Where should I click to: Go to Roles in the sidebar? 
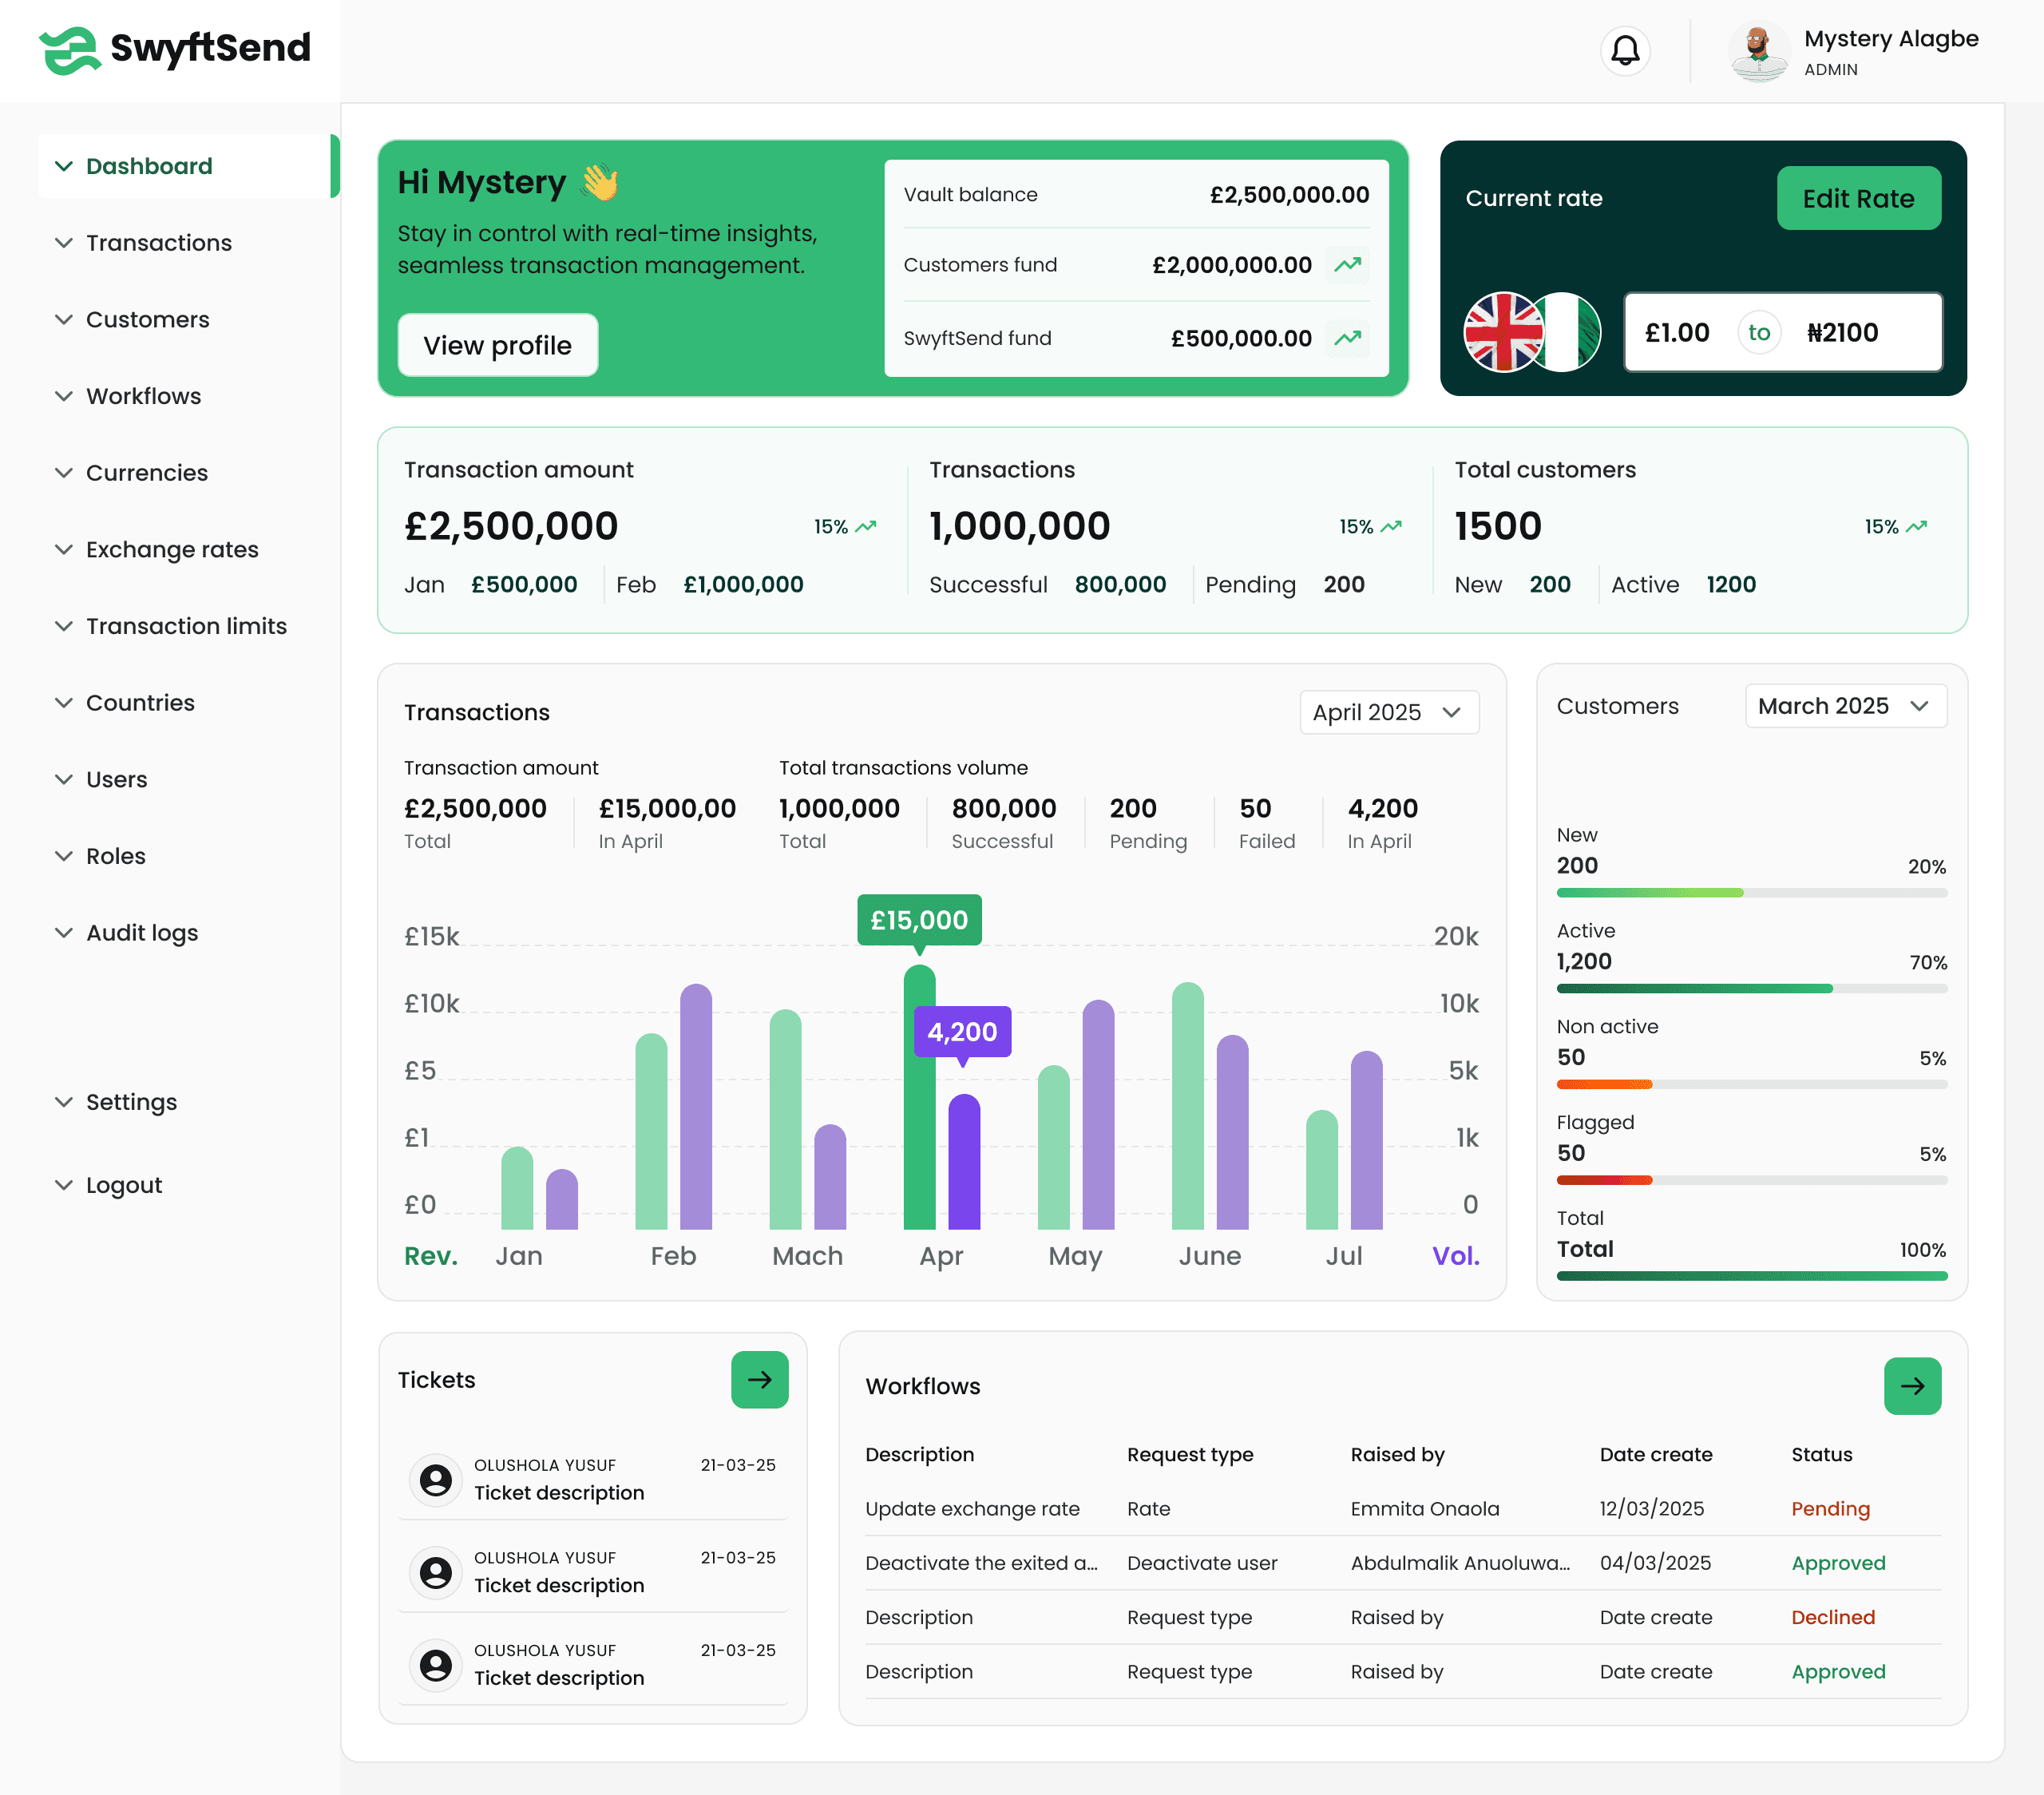(115, 856)
